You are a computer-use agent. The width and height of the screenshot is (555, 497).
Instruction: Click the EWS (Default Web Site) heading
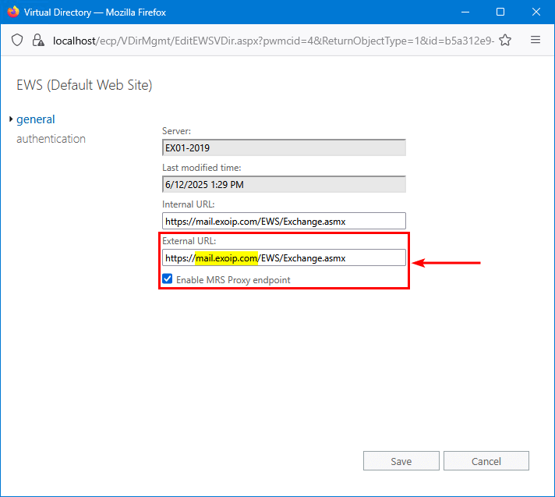(x=84, y=85)
